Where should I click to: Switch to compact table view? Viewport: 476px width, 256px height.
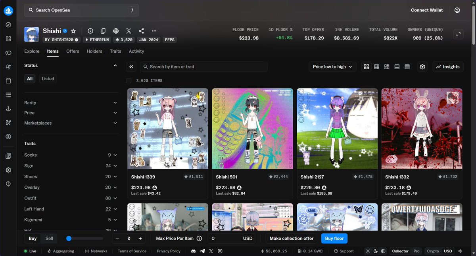click(x=407, y=67)
